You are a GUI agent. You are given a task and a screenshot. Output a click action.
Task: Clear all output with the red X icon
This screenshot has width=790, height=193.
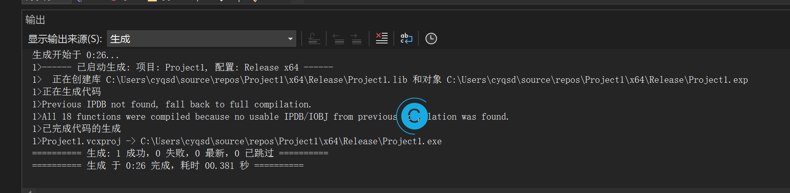click(382, 39)
